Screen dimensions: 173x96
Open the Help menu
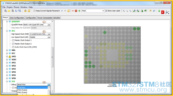coord(31,7)
